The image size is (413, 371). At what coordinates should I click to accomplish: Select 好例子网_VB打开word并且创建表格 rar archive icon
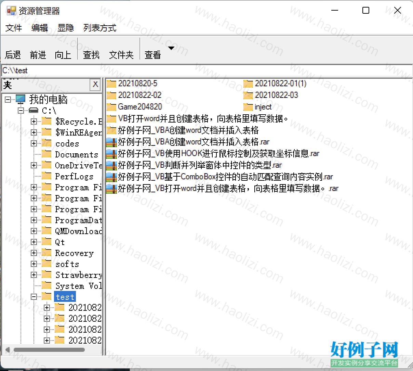[x=111, y=188]
